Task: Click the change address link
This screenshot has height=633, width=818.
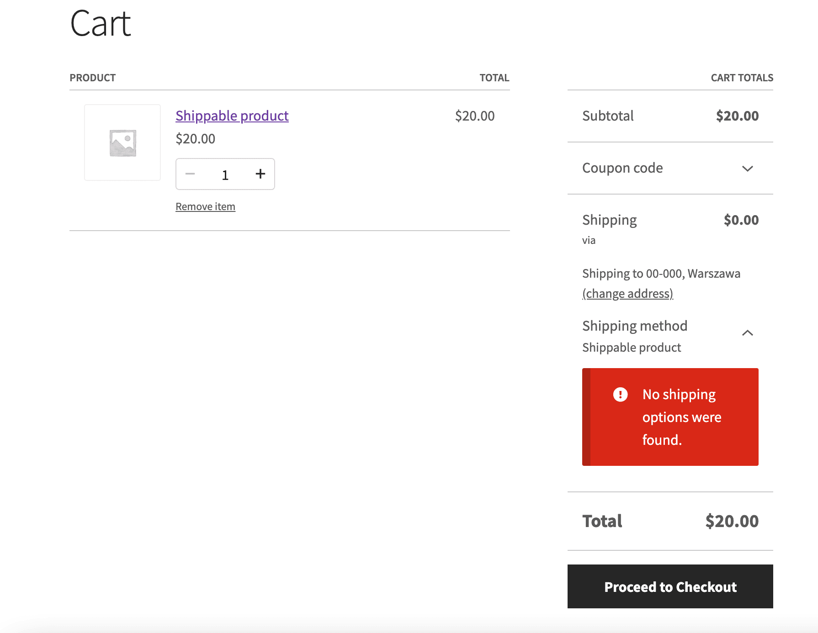Action: (627, 293)
